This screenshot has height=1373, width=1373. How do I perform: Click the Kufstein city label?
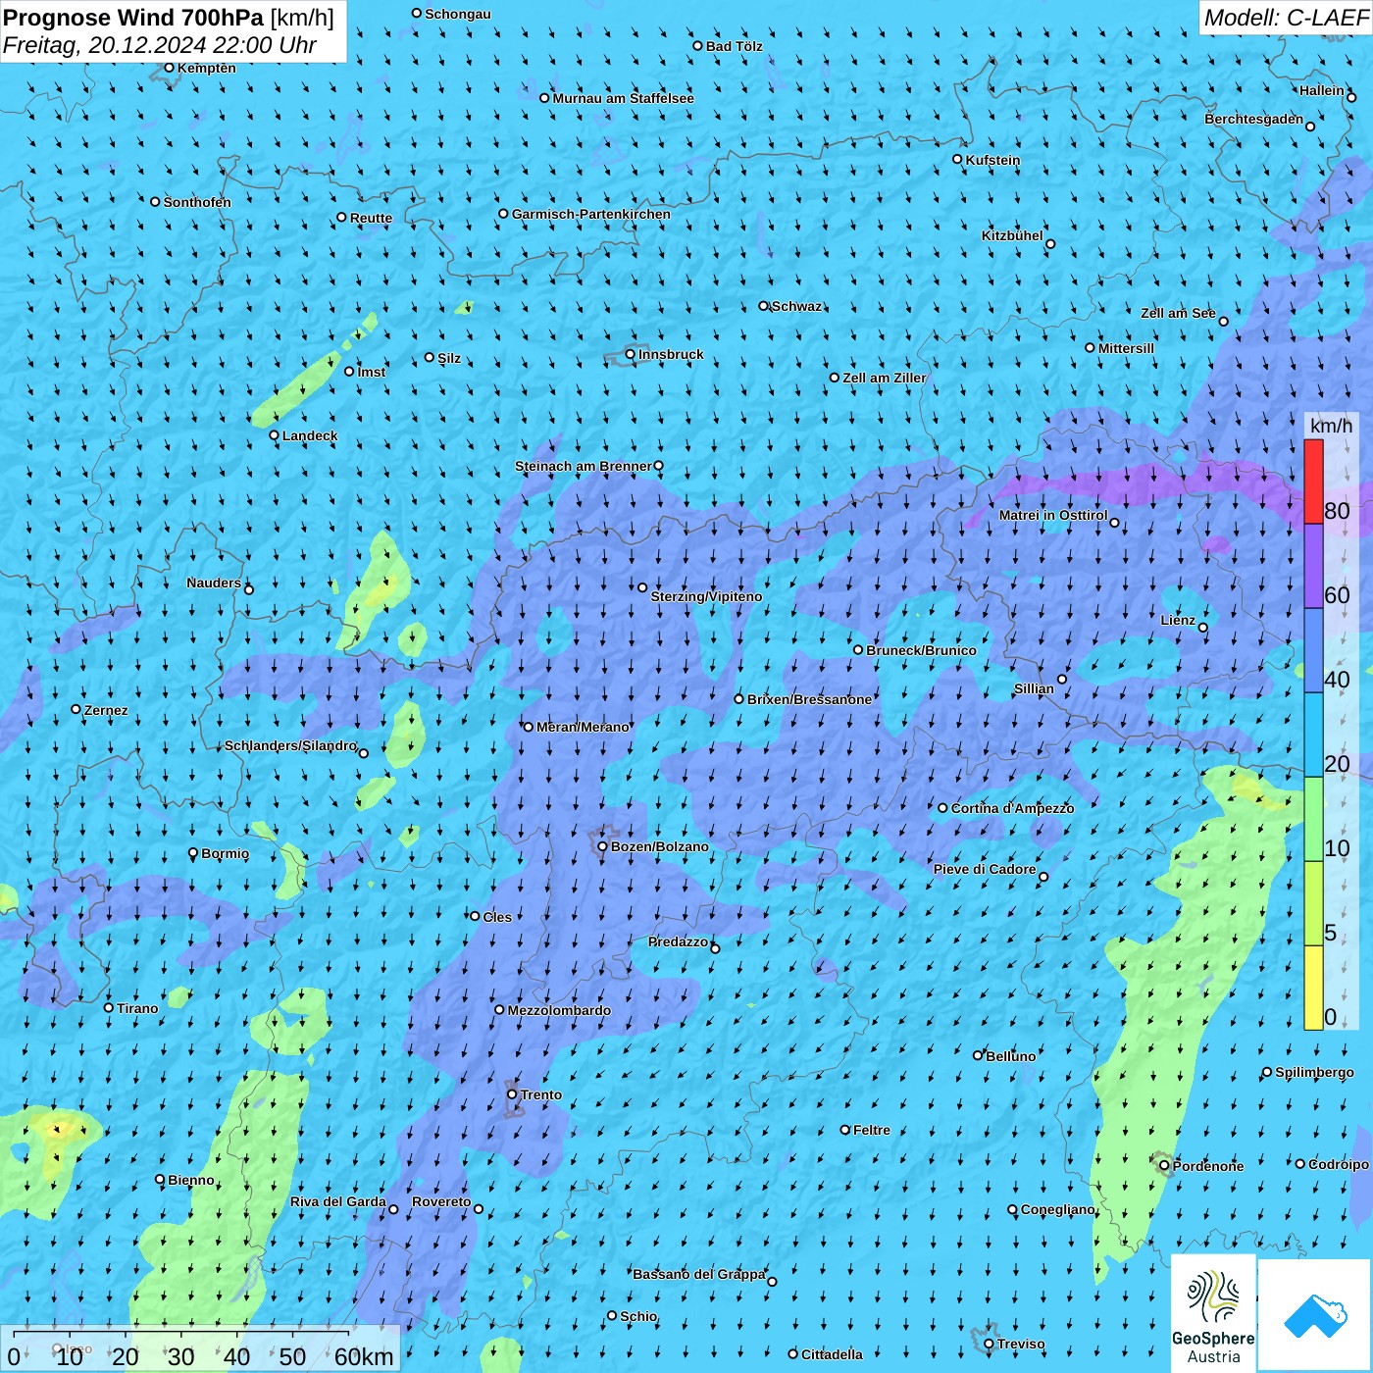(x=992, y=160)
